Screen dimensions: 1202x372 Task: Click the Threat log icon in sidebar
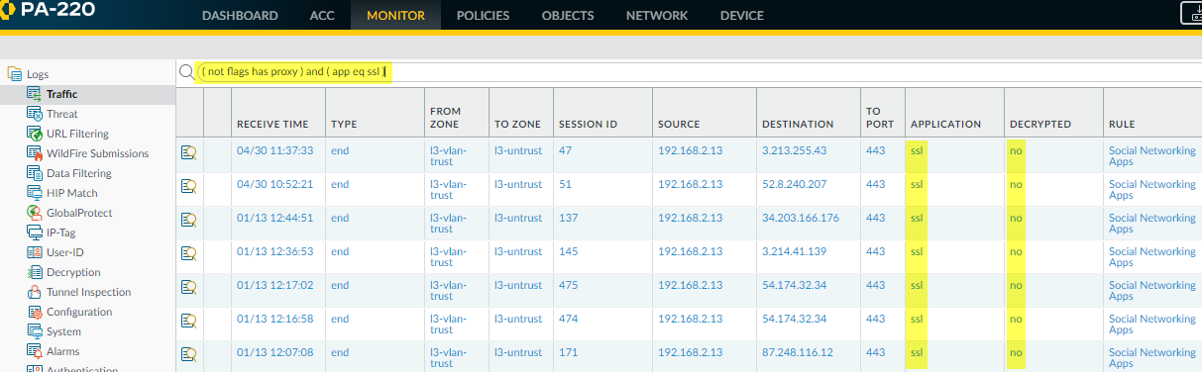(x=35, y=114)
